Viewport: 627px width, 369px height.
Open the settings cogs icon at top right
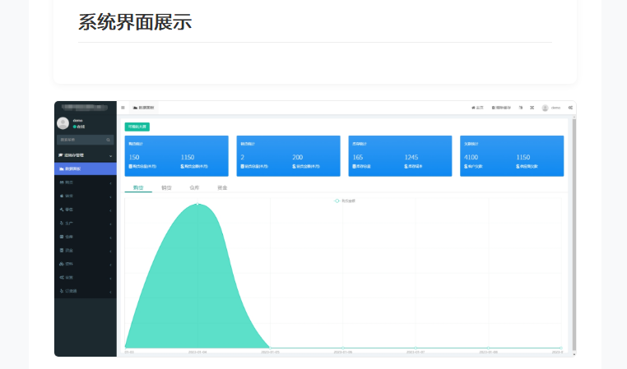point(570,108)
